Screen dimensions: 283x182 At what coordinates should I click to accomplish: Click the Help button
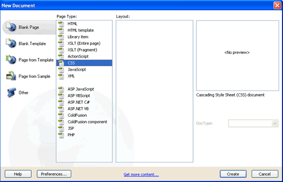tap(18, 174)
